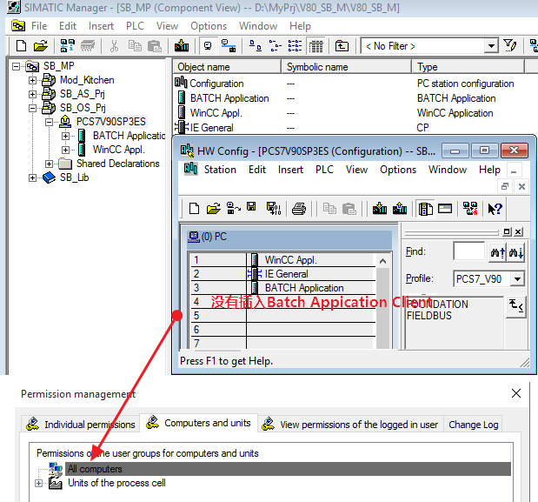Open View menu in HW Config

tap(356, 170)
